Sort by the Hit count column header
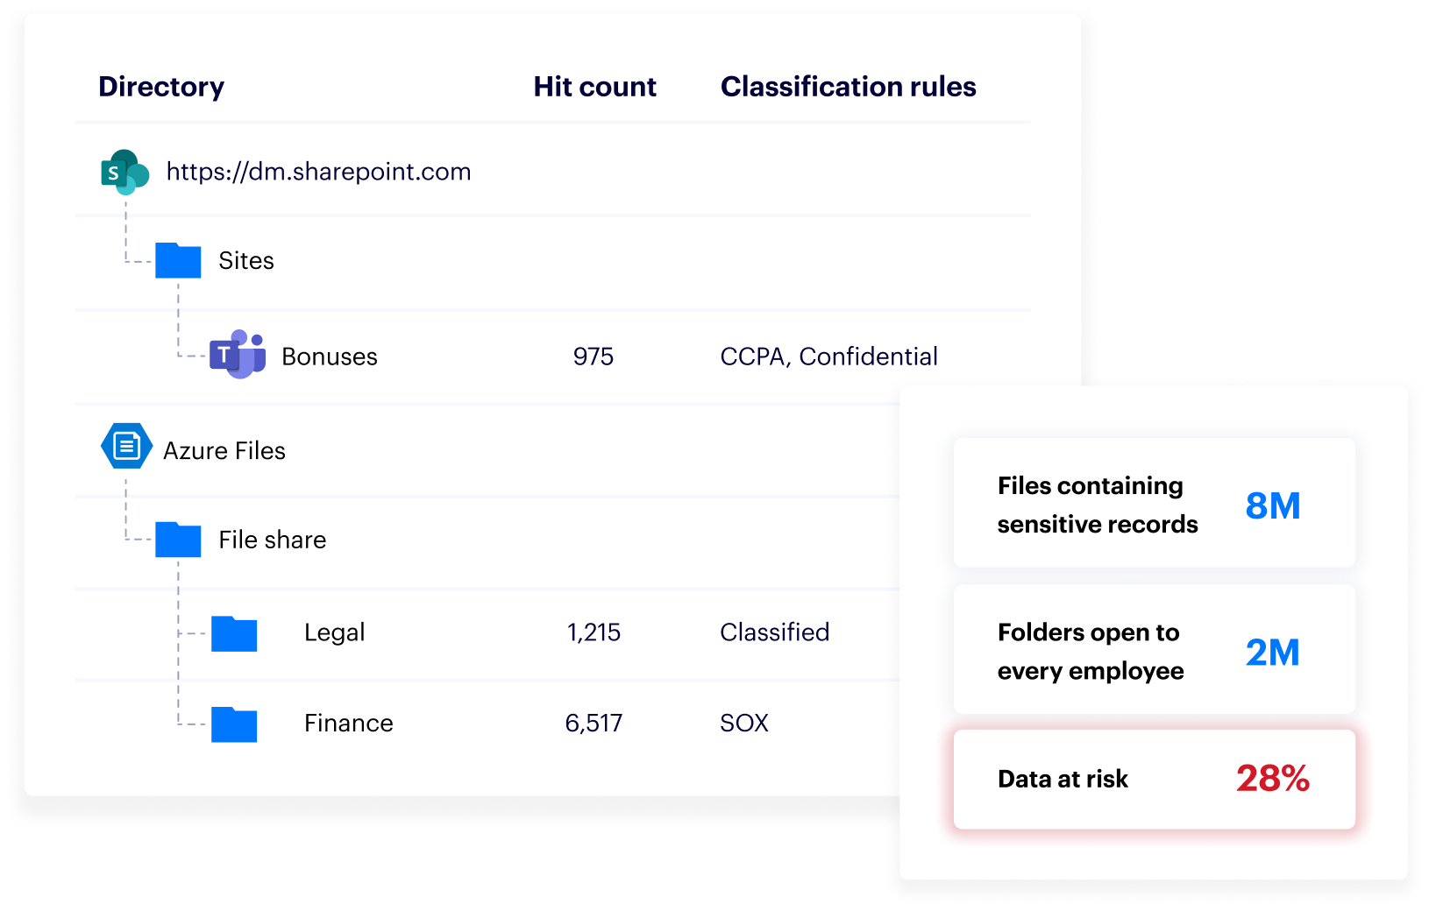The width and height of the screenshot is (1429, 911). (x=594, y=87)
